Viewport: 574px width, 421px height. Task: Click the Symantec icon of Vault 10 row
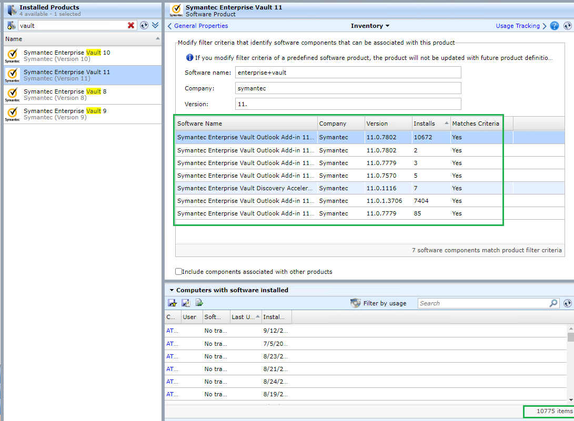13,56
